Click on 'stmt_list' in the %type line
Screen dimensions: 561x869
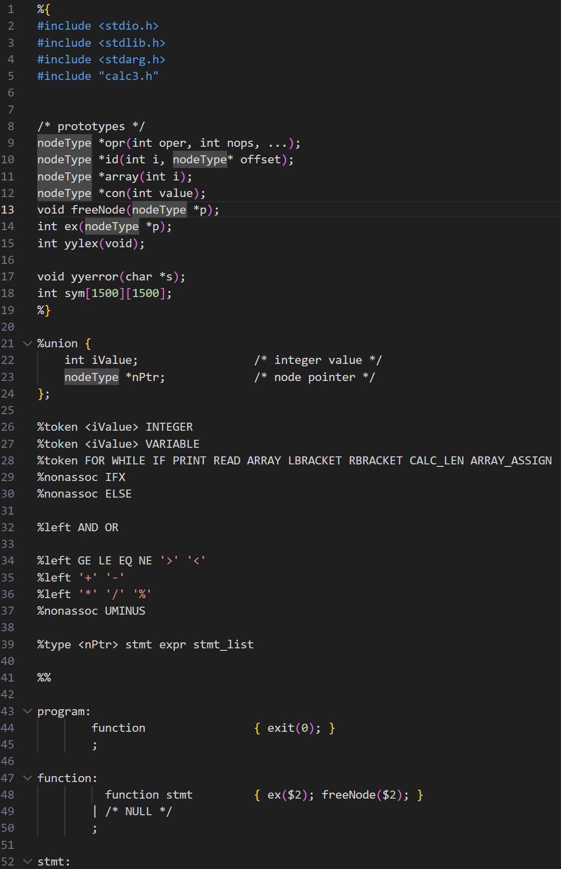(x=223, y=644)
